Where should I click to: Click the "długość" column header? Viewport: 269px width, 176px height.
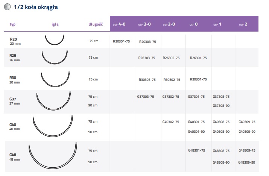point(96,25)
